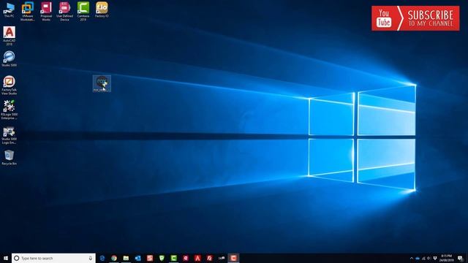Screen dimensions: 468x263
Task: Open the red S app in the taskbar
Action: [150, 258]
